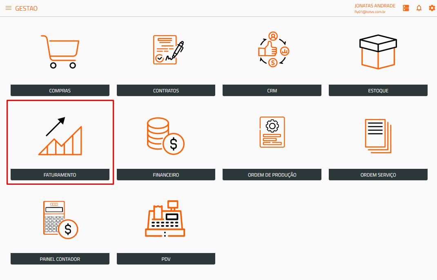Viewport: 437px width, 280px height.
Task: Click the JONATAS ANDRADE user name
Action: (x=375, y=6)
